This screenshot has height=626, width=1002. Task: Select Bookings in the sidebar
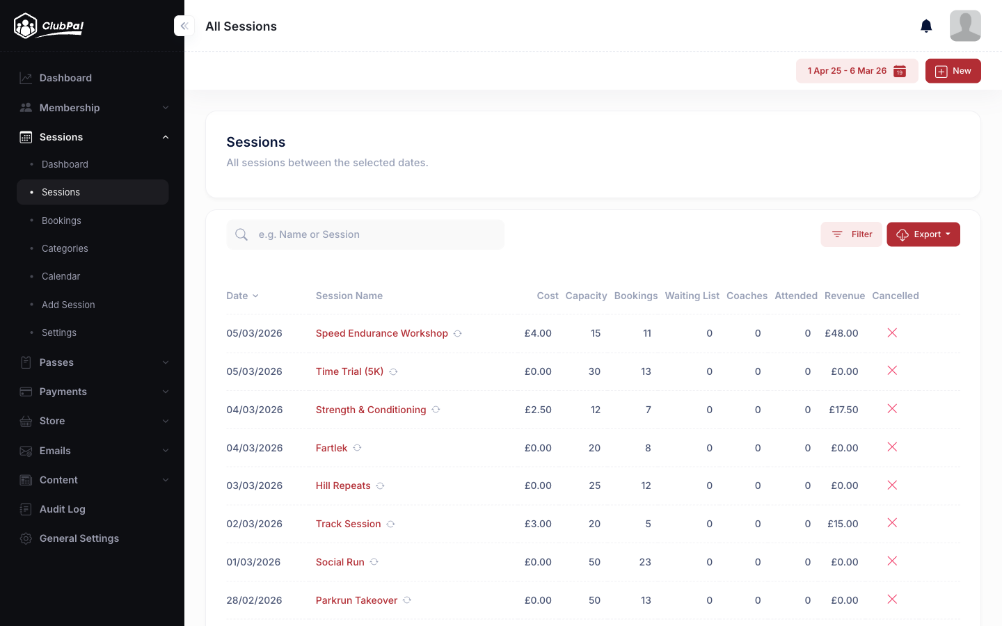pos(61,220)
